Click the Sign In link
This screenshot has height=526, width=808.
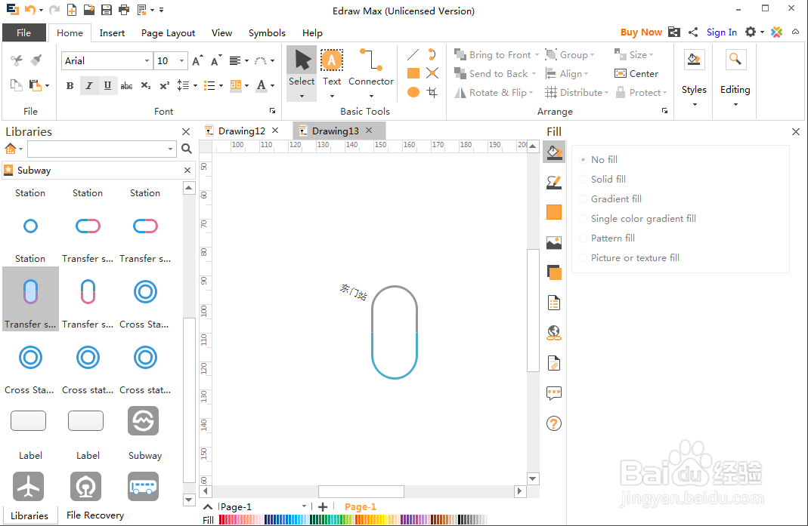click(721, 32)
